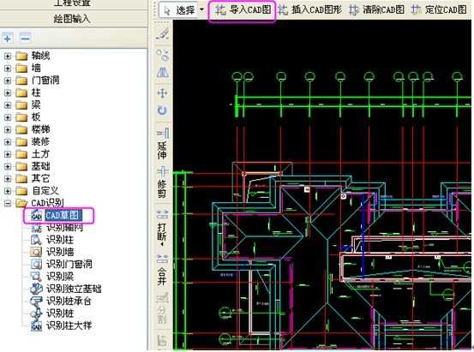474x352 pixels.
Task: Select 识别桩 tree item
Action: 60,313
